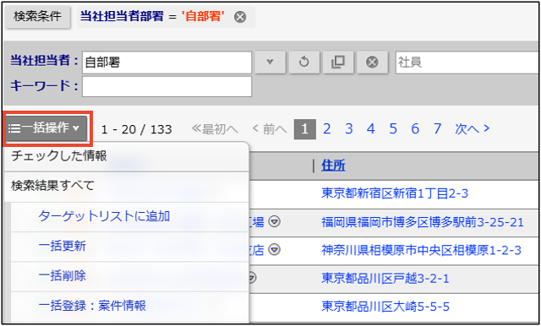This screenshot has height=326, width=541.
Task: Click the 社員 input field
Action: pyautogui.click(x=467, y=62)
